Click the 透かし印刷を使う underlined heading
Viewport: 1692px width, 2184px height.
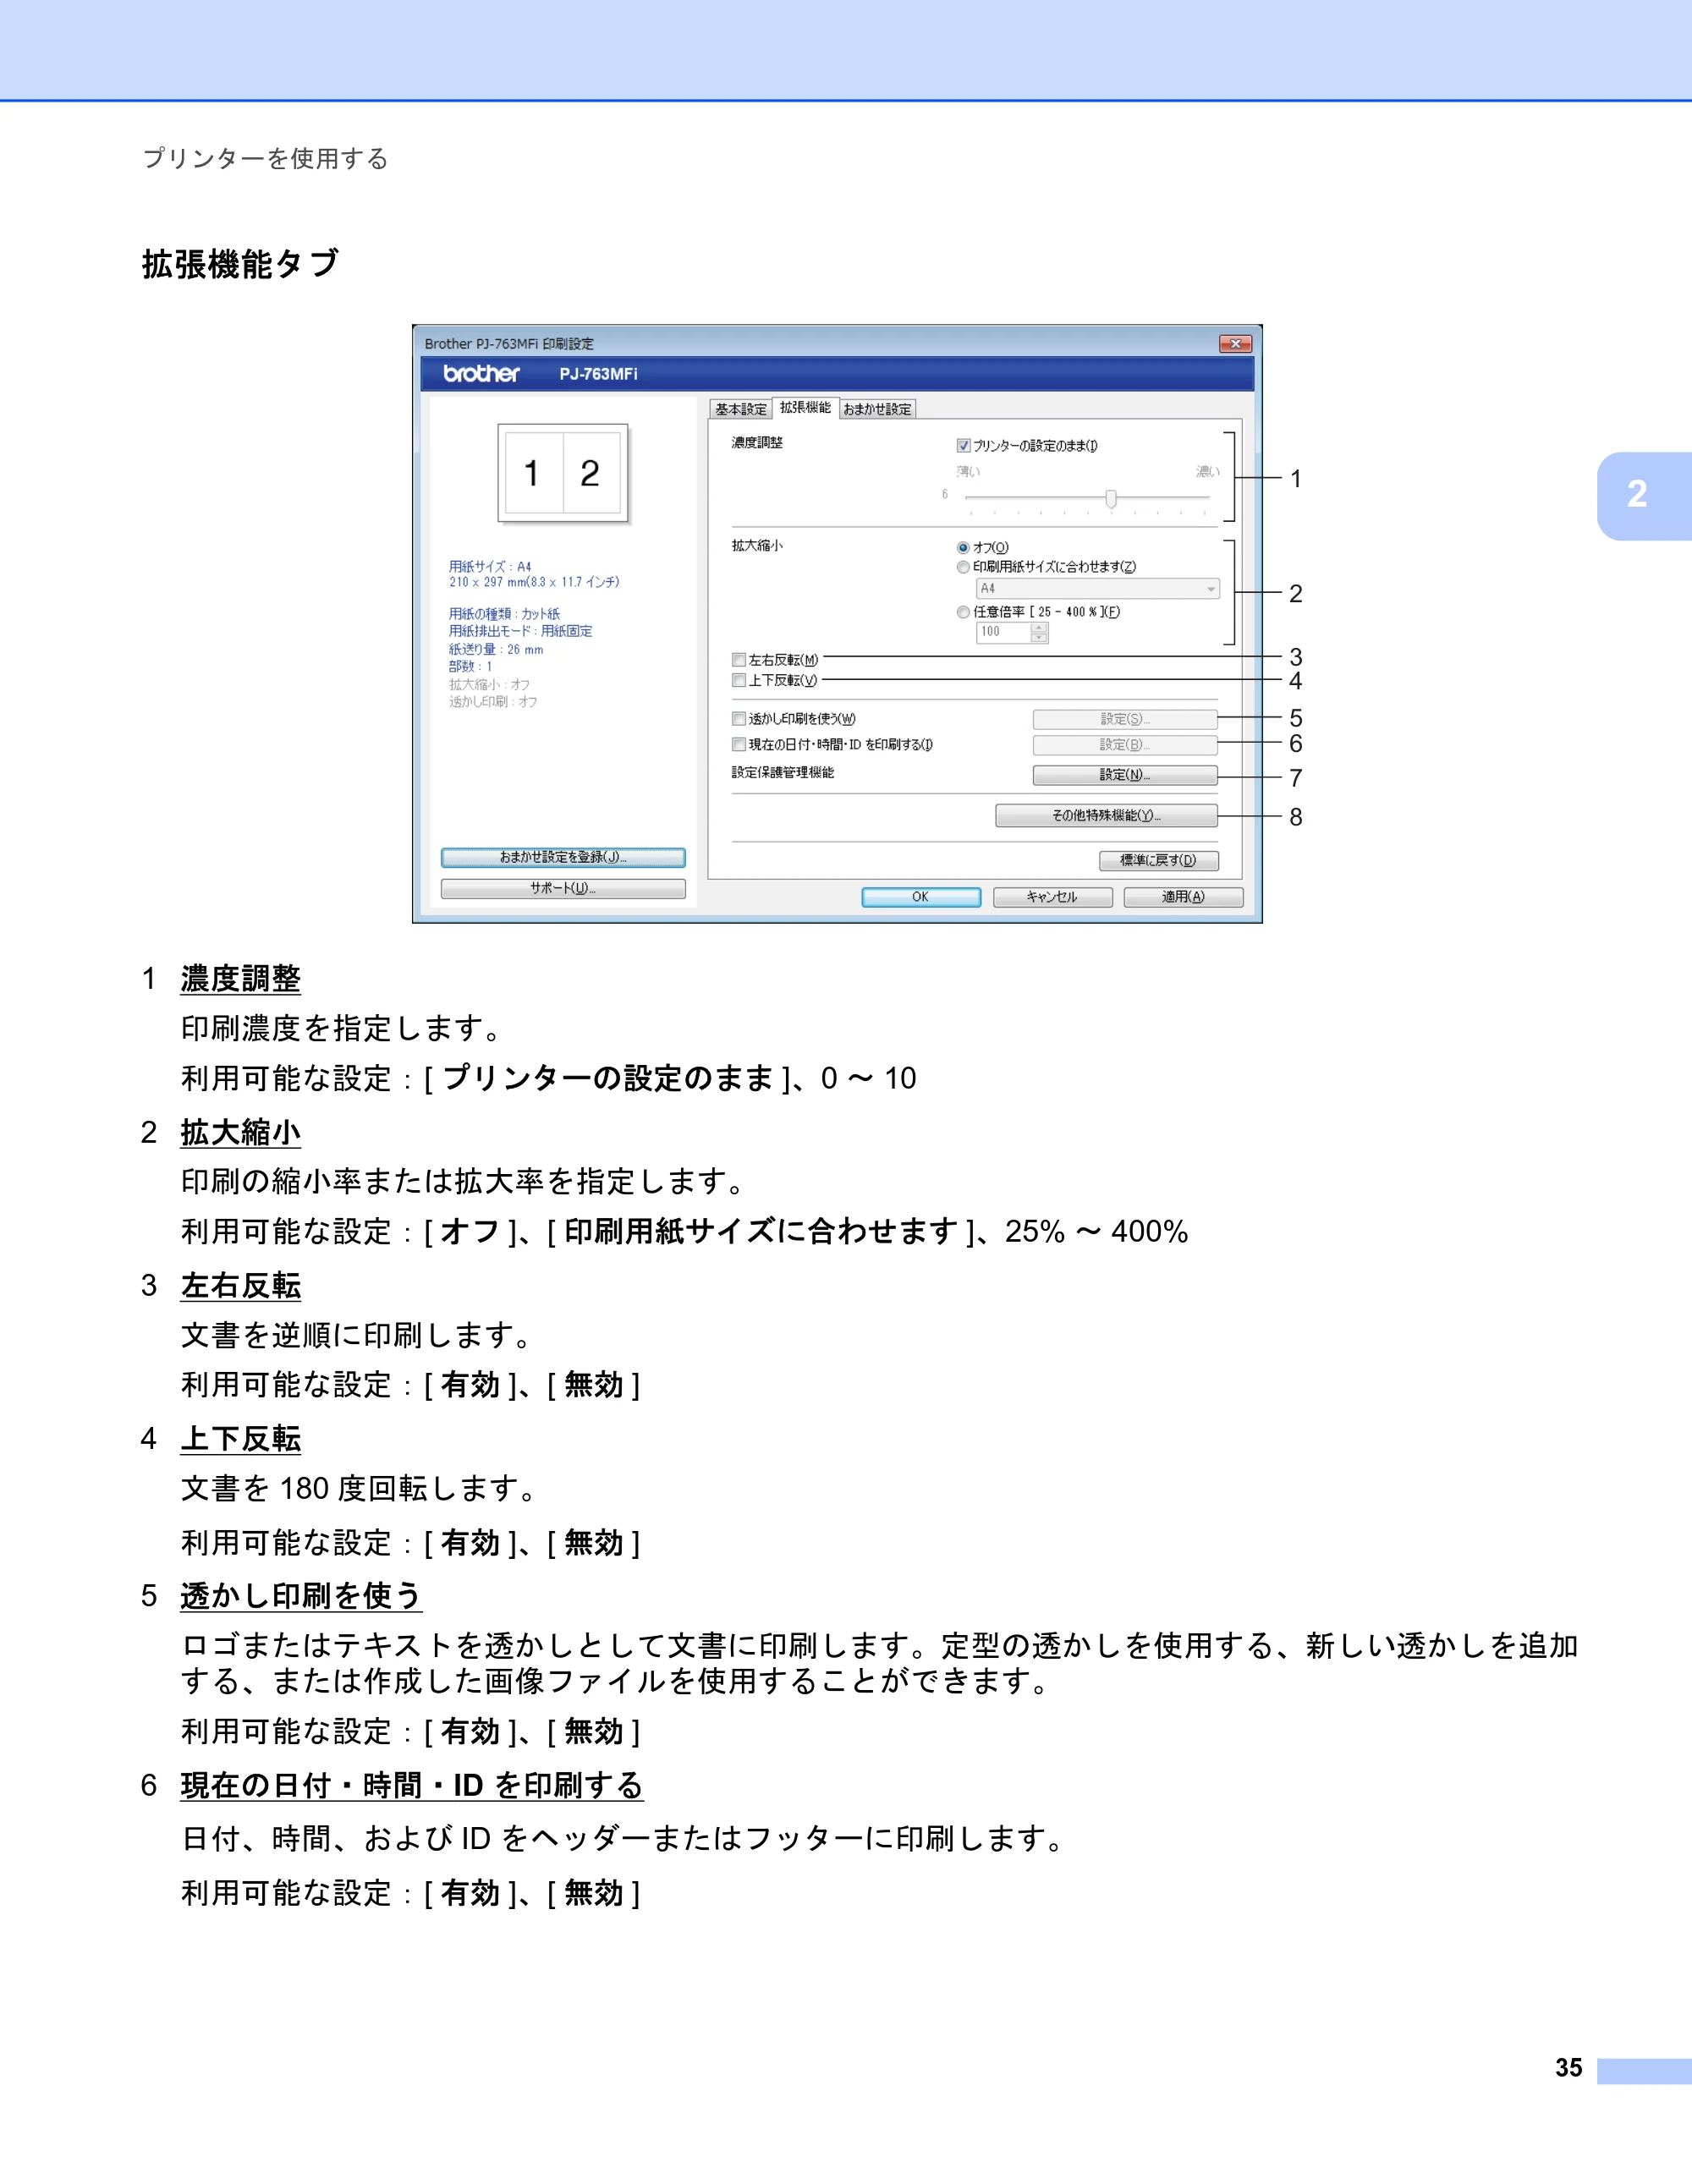(301, 1596)
